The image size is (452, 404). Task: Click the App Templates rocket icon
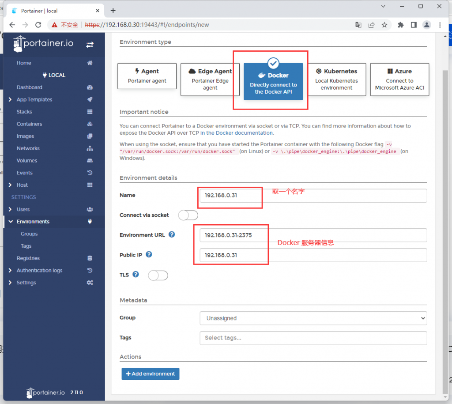coord(90,99)
